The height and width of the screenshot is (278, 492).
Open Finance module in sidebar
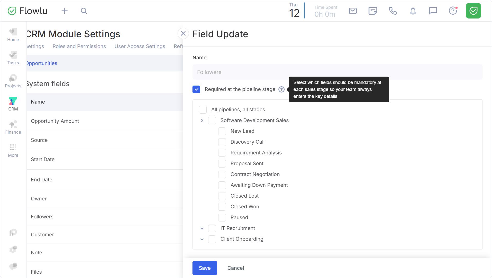13,127
